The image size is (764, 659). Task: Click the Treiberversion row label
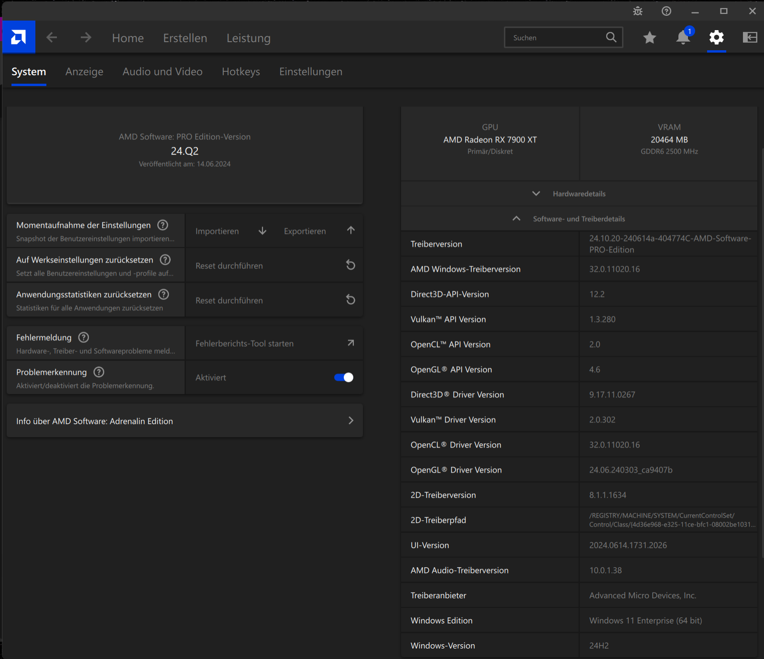(x=437, y=244)
